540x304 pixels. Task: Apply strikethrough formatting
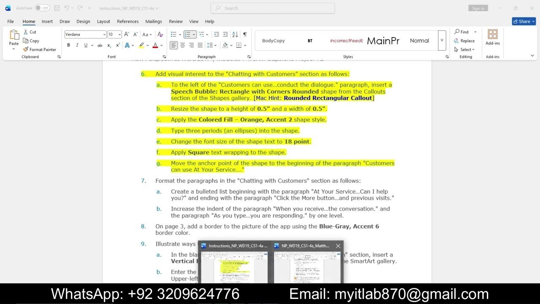click(x=100, y=45)
